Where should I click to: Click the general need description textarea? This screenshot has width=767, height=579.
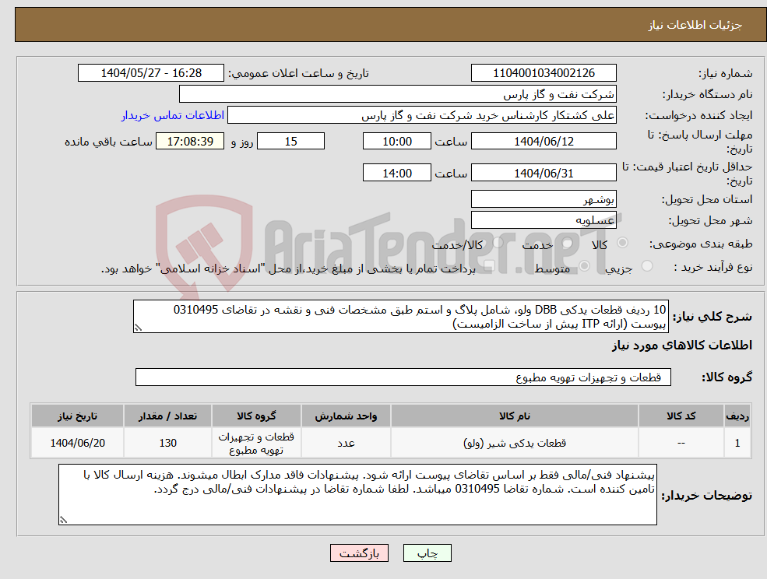(400, 317)
